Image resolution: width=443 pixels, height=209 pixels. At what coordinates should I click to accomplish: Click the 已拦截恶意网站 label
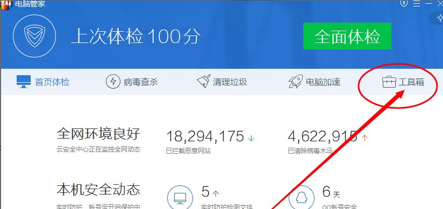tap(188, 151)
